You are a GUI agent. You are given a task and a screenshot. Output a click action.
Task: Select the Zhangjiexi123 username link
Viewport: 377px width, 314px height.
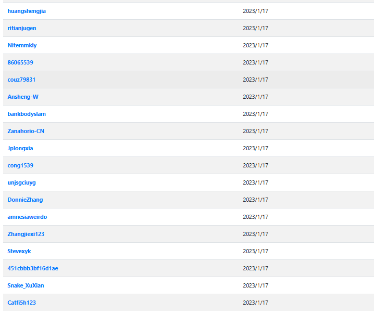[26, 234]
